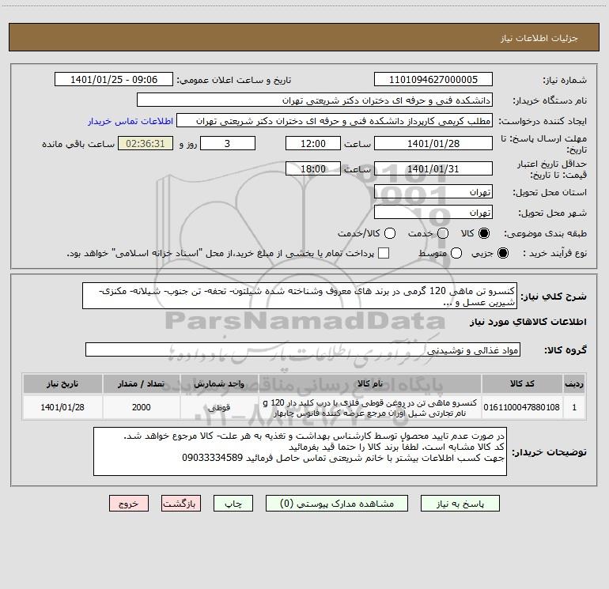This screenshot has height=589, width=609.
Task: Click the unit cell قوطی
Action: (219, 407)
